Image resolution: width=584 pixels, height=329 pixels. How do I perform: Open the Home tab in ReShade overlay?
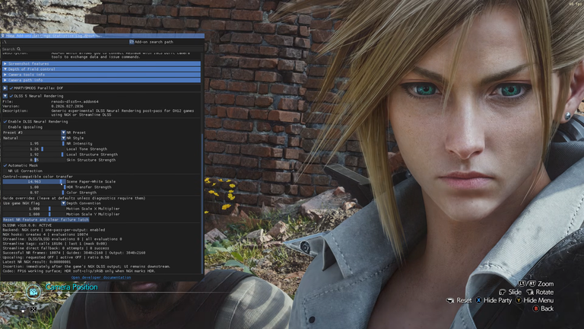pos(10,36)
